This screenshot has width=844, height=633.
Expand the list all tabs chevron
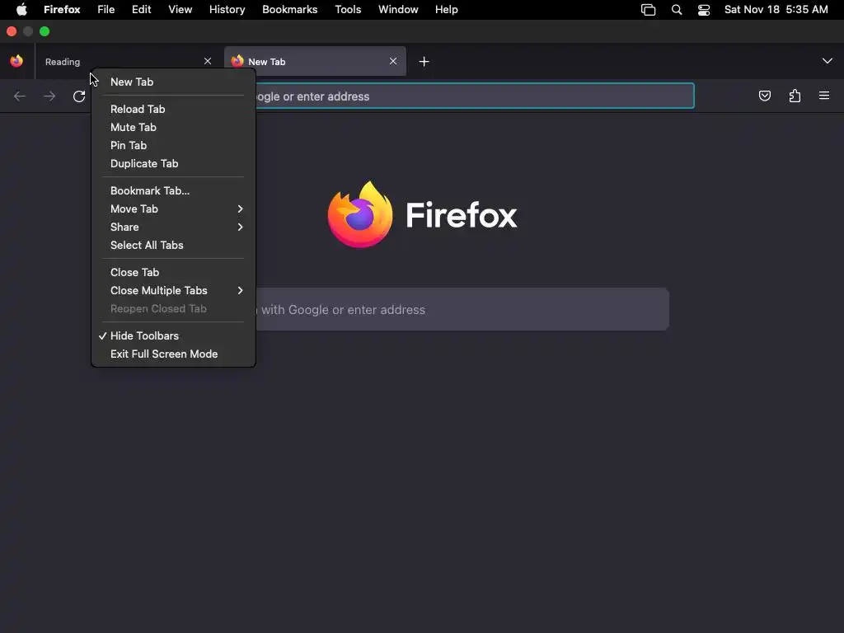pyautogui.click(x=828, y=61)
